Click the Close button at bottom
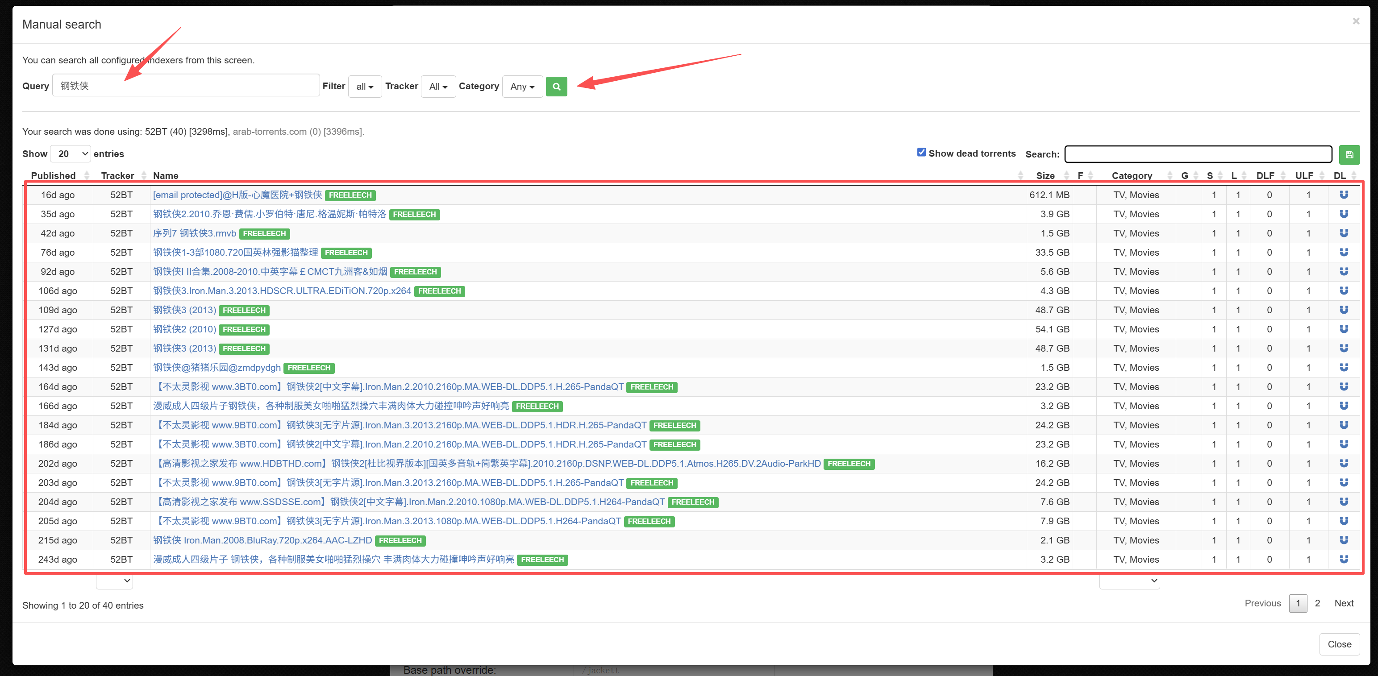 tap(1339, 644)
